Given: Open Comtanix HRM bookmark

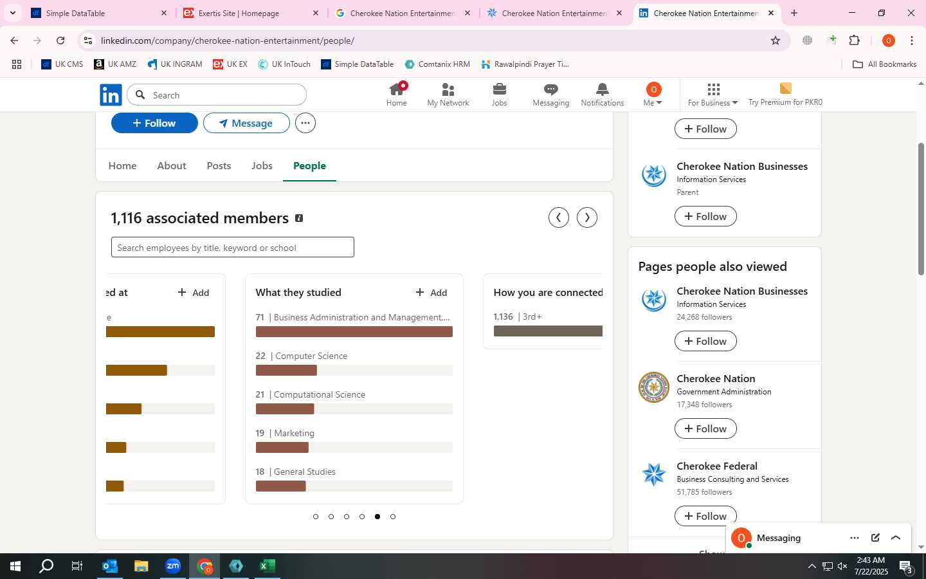Looking at the screenshot, I should click(437, 64).
